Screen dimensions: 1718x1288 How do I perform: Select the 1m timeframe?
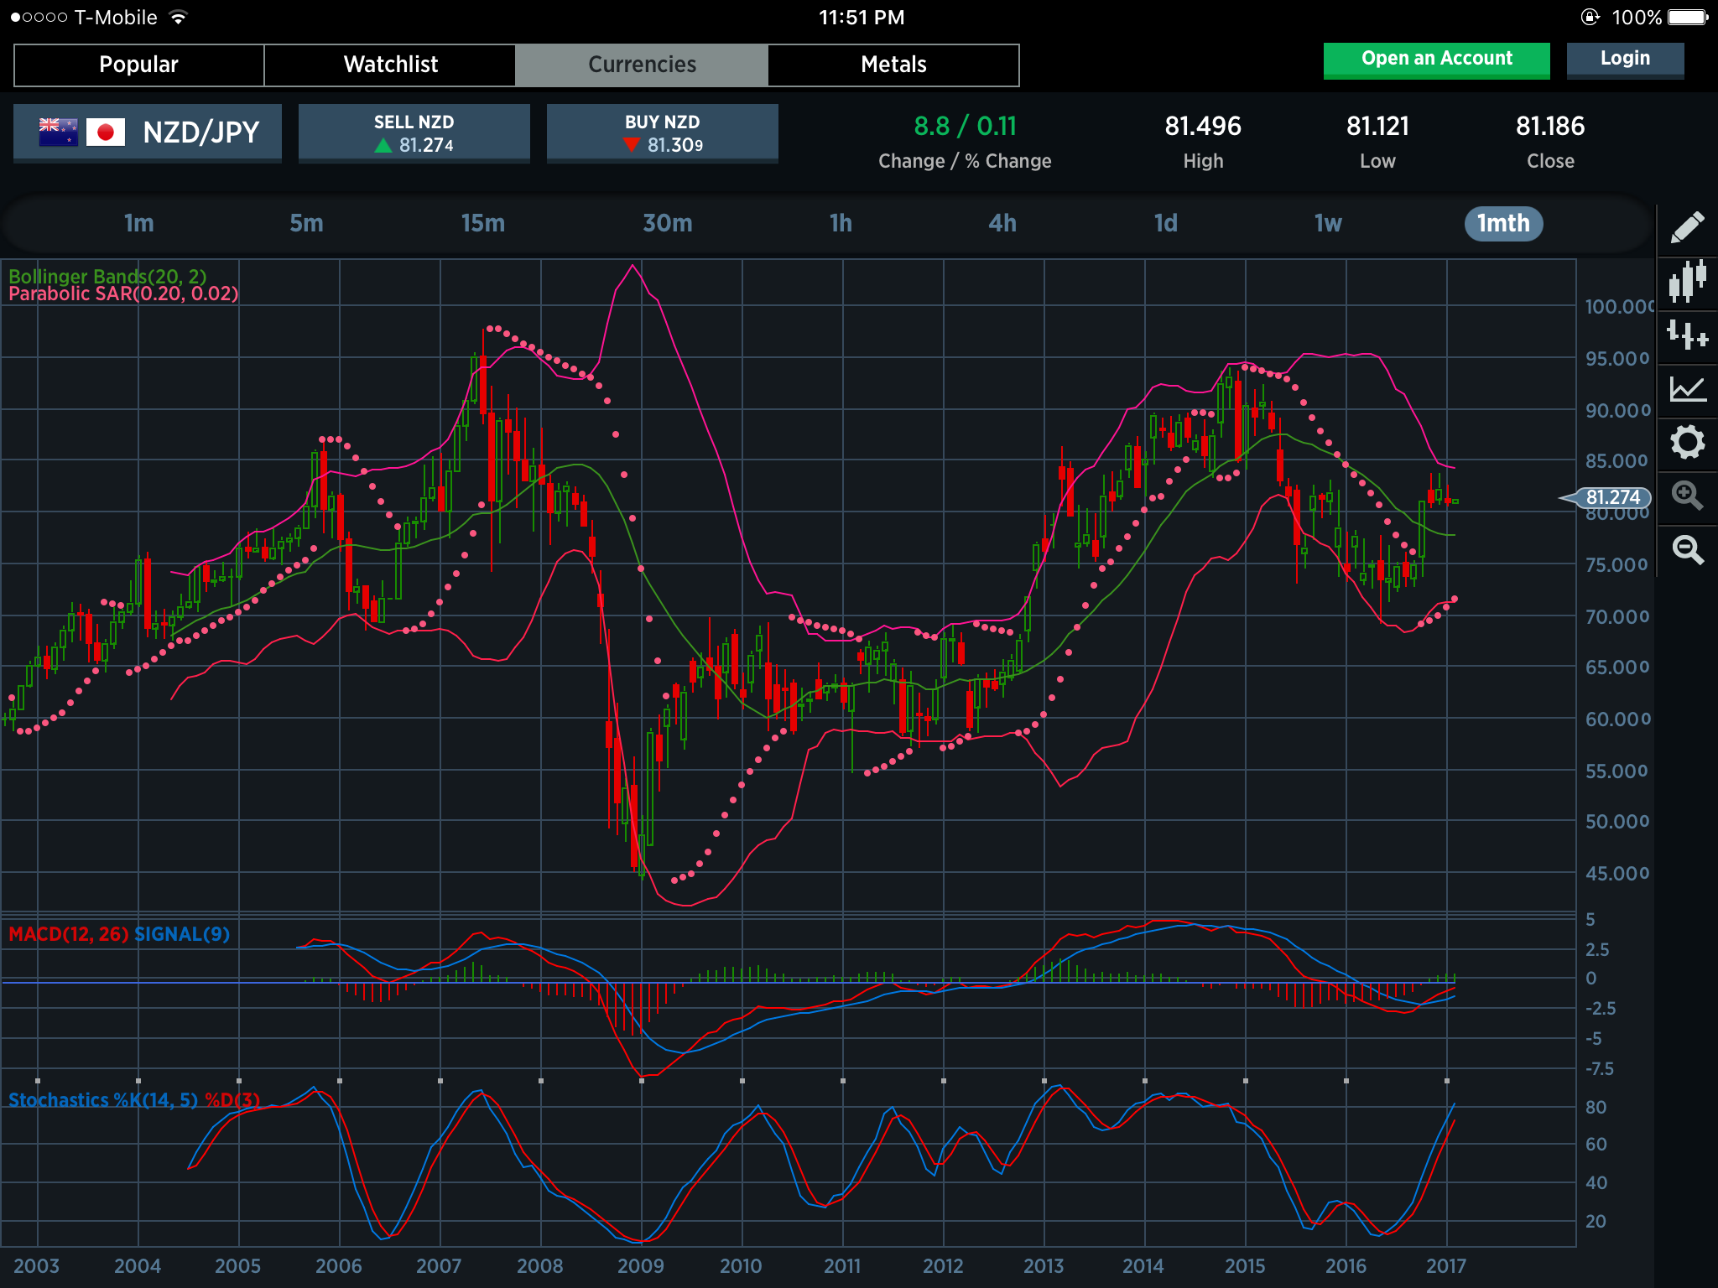coord(139,223)
